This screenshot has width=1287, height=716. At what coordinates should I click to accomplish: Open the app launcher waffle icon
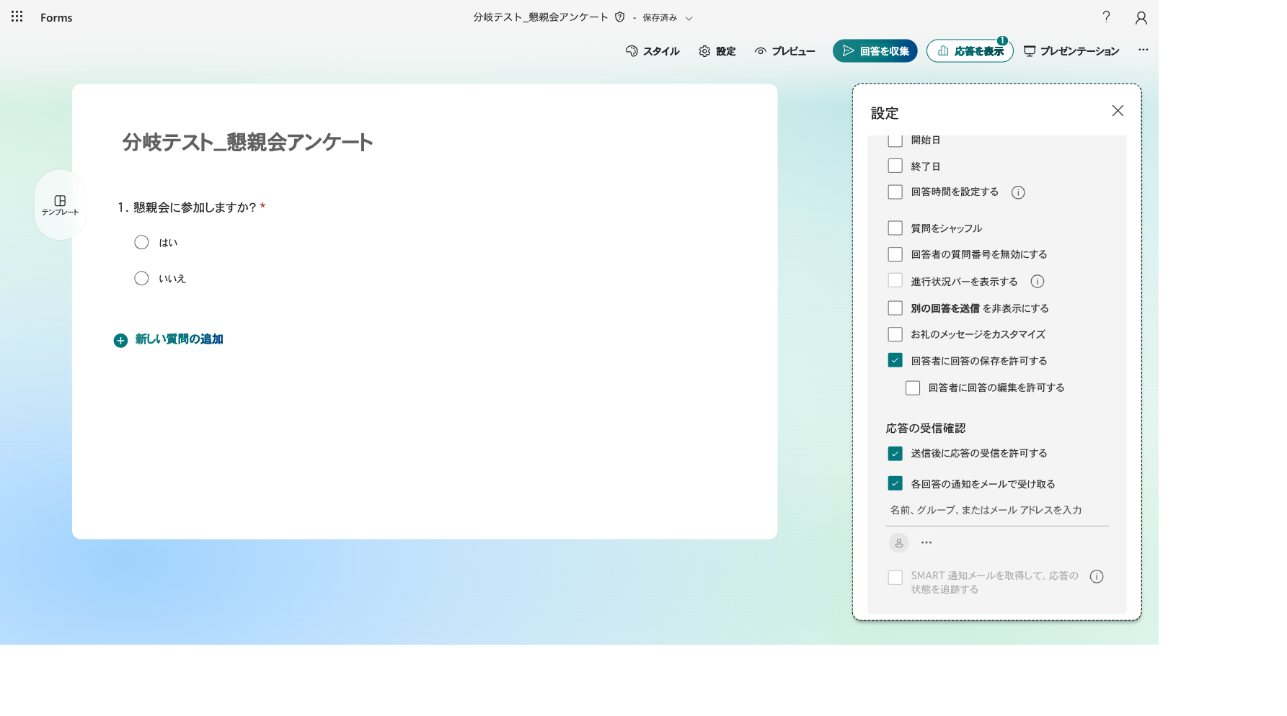tap(17, 17)
